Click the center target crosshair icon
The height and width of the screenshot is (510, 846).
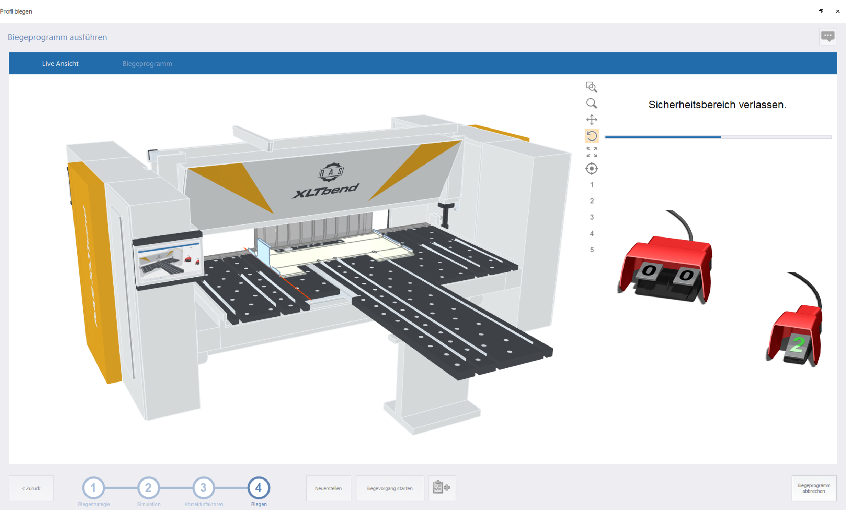point(591,169)
